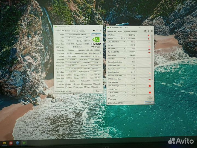Open the hamburger menu in Sensors window
The image size is (197, 148).
pos(152,31)
